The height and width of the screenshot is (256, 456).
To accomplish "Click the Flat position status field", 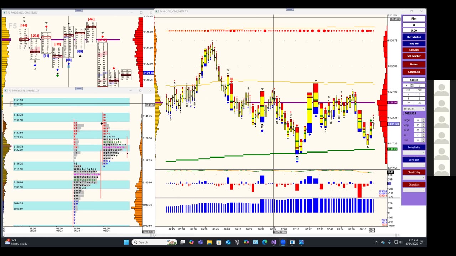I will point(414,19).
